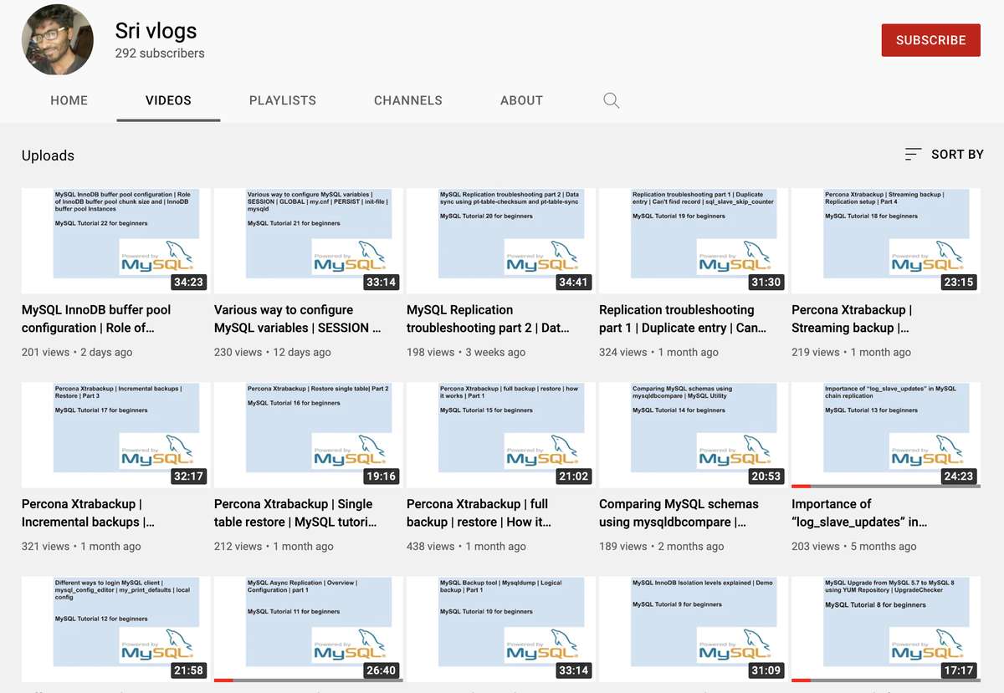
Task: Click '189 views • 2 months ago' text
Action: click(x=662, y=547)
